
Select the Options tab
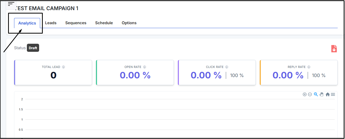(x=129, y=23)
